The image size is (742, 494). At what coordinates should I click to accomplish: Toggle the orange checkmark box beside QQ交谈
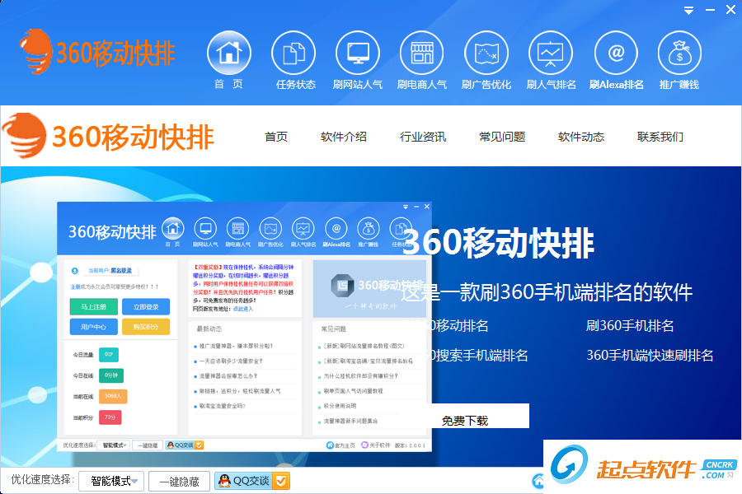(x=280, y=481)
